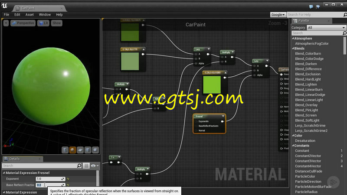Image resolution: width=347 pixels, height=195 pixels.
Task: Select Constant3Vector in Palette
Action: click(x=308, y=161)
